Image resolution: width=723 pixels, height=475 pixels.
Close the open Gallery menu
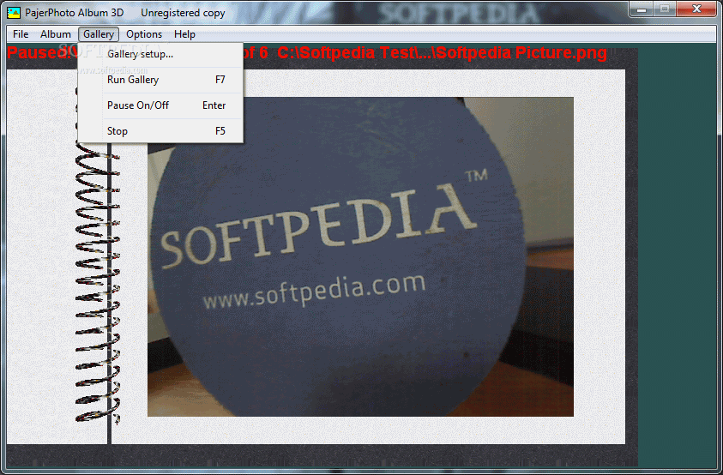click(x=99, y=34)
